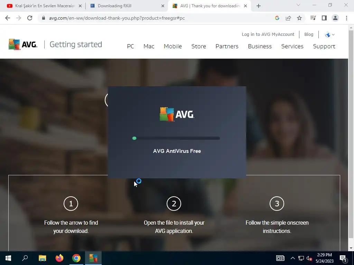Viewport: 354px width, 265px height.
Task: Open the Mac menu item
Action: pyautogui.click(x=149, y=46)
